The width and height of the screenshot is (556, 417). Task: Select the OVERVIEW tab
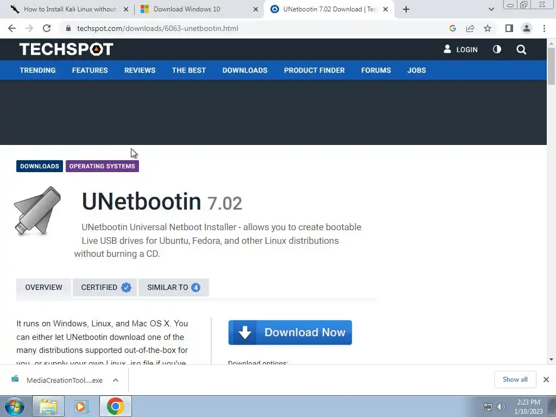point(43,288)
